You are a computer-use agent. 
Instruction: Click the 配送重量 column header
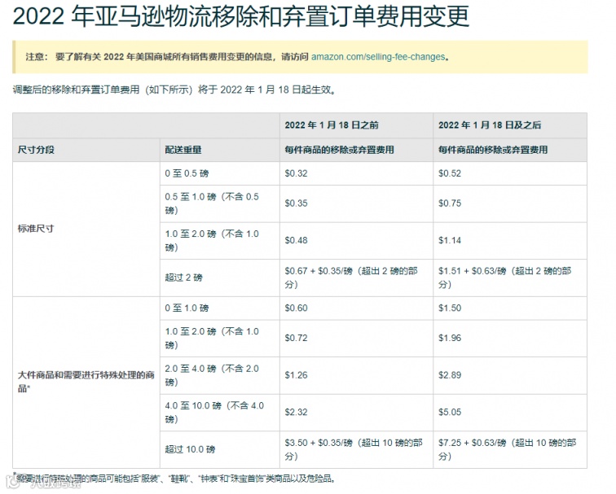tap(183, 150)
